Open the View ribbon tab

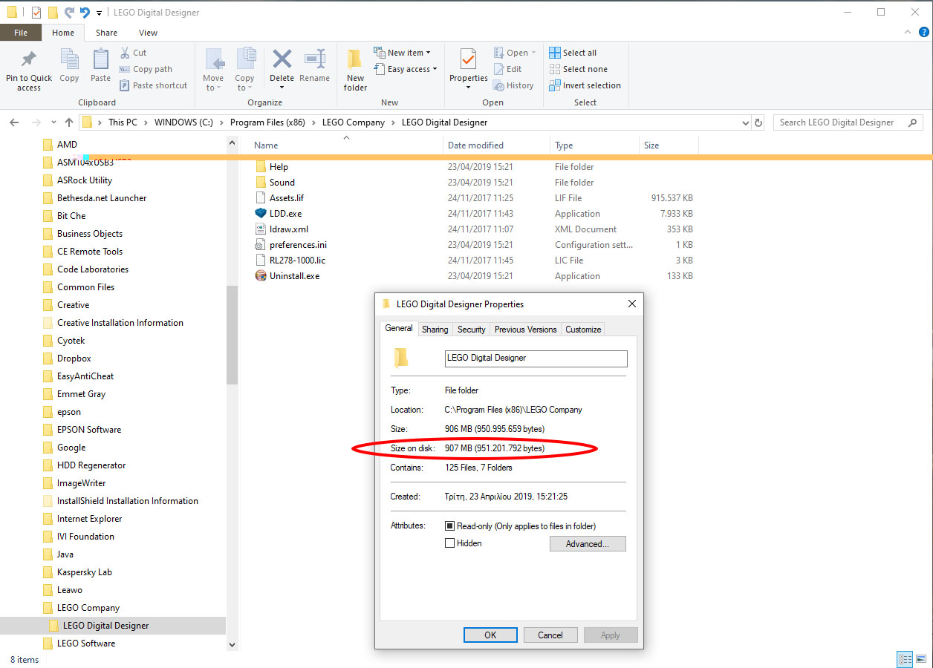[148, 33]
